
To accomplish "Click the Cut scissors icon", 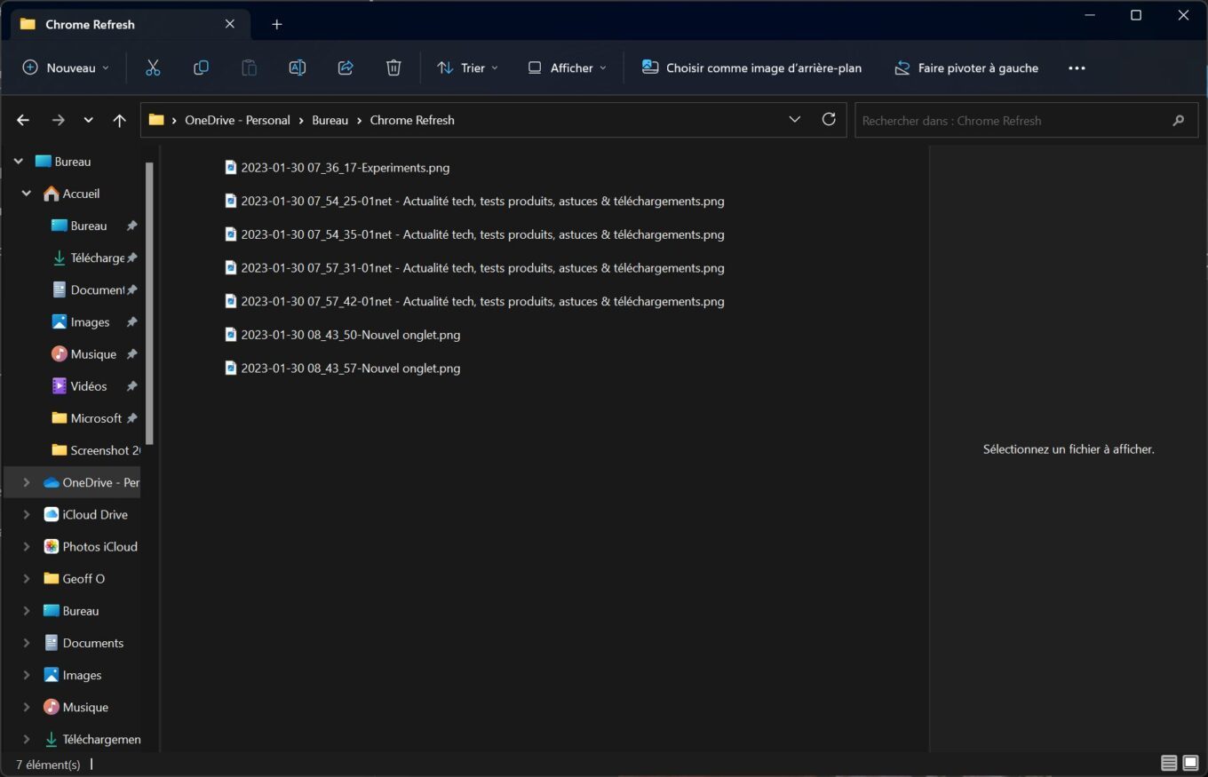I will click(x=153, y=67).
